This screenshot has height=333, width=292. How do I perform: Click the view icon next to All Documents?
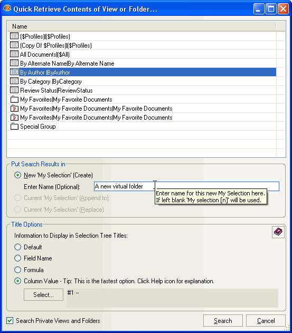coord(14,54)
